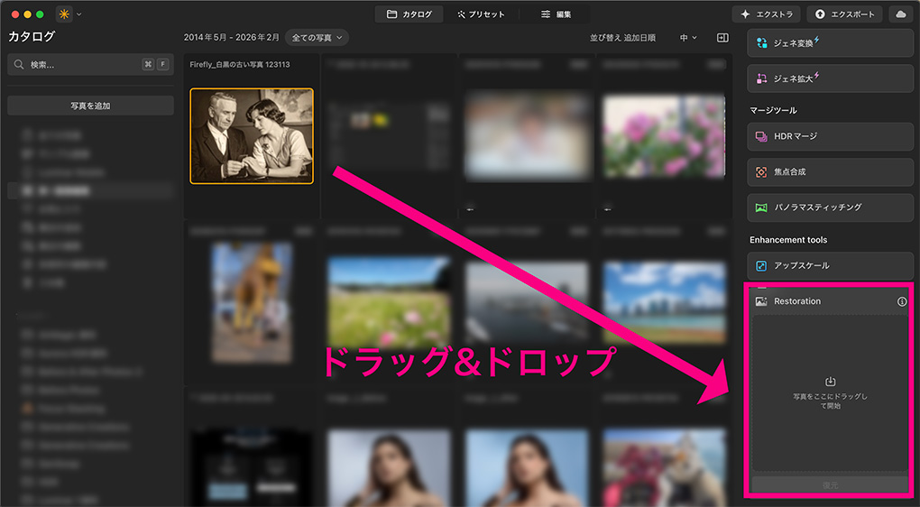Click the 焦点合成 focus icon
The height and width of the screenshot is (507, 920).
coord(761,172)
